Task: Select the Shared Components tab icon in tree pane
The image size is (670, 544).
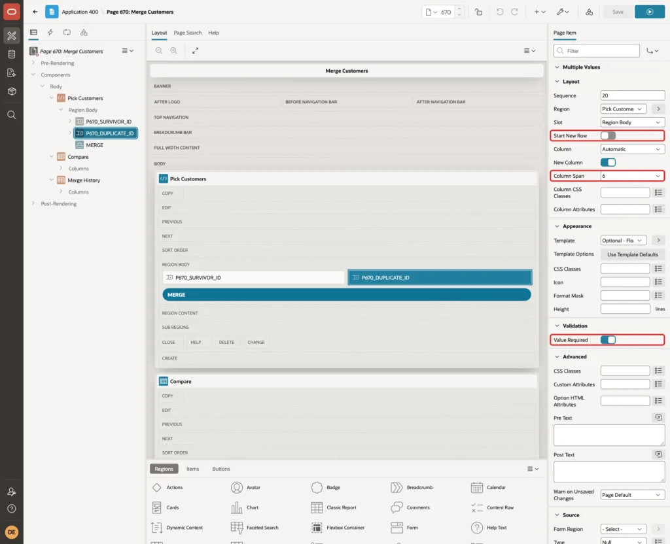Action: pyautogui.click(x=84, y=33)
